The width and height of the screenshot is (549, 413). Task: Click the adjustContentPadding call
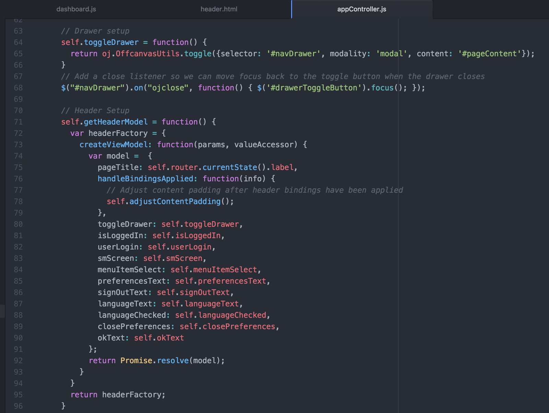[176, 202]
